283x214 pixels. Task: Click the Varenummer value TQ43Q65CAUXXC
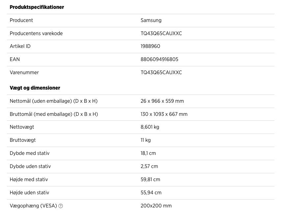coord(161,73)
